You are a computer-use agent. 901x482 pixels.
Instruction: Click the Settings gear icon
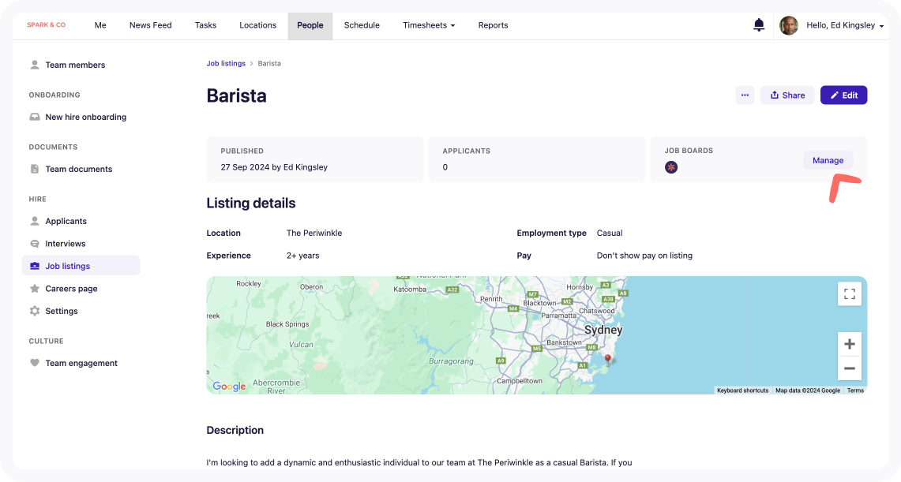(x=35, y=311)
